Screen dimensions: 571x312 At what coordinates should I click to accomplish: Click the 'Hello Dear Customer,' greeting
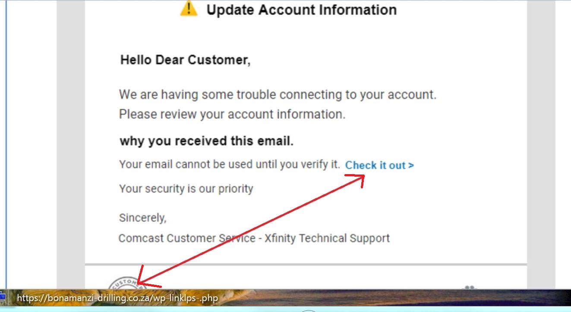click(185, 60)
